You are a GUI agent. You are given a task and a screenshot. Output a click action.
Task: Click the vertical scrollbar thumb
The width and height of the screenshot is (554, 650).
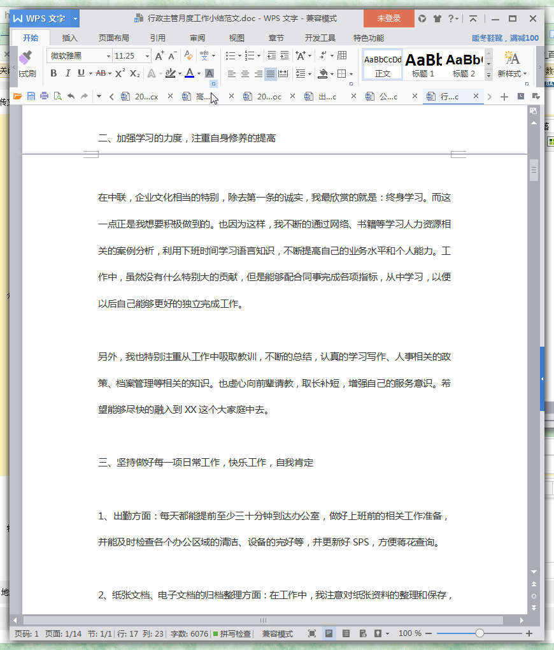point(534,170)
